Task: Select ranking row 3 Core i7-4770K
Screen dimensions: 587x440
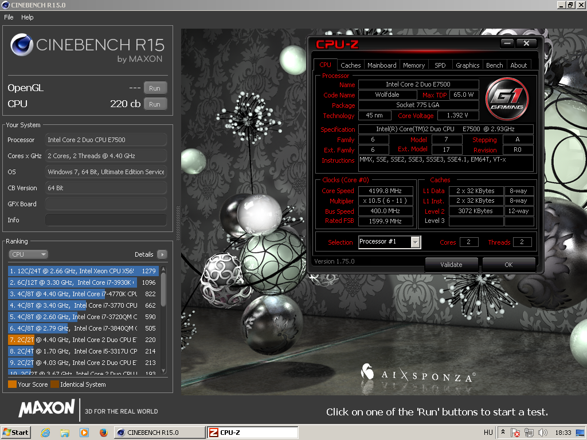Action: coord(83,294)
